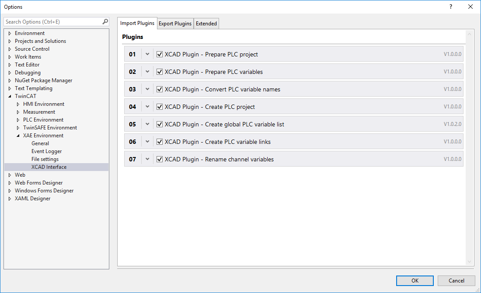Expand plugin 05 details chevron
Viewport: 481px width, 293px height.
coord(147,124)
